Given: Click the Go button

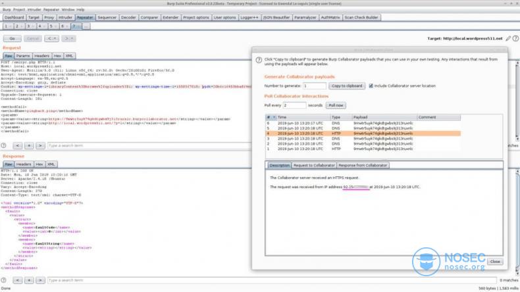Looking at the screenshot, I should coord(13,38).
